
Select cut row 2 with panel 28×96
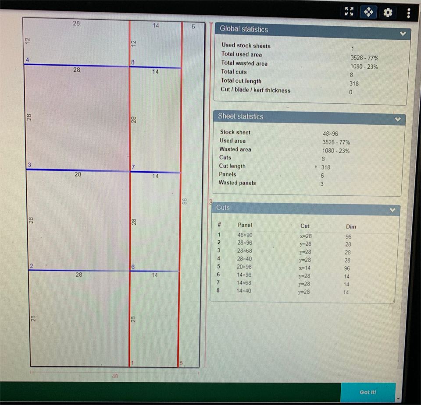click(x=305, y=243)
